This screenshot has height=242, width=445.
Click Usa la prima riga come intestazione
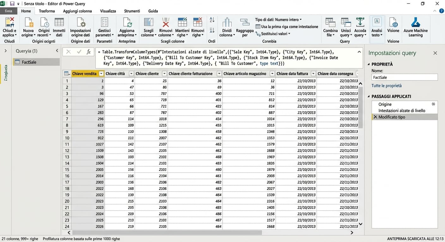point(287,27)
